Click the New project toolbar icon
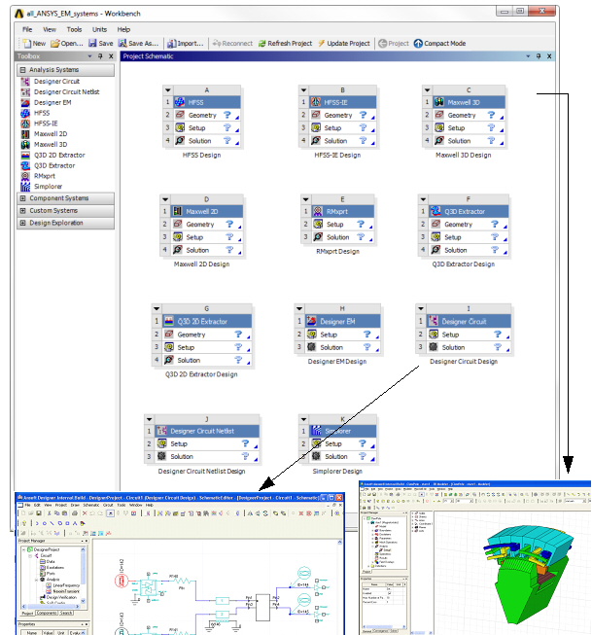 26,44
